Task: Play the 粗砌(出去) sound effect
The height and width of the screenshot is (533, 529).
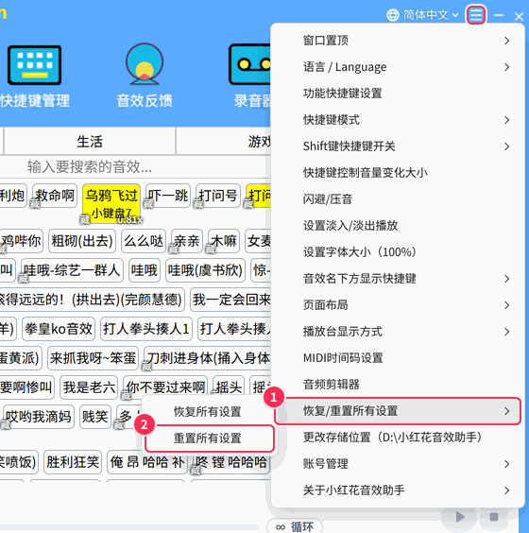Action: coord(82,241)
